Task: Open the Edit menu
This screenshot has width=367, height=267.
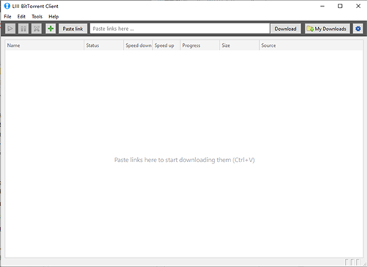Action: tap(21, 17)
